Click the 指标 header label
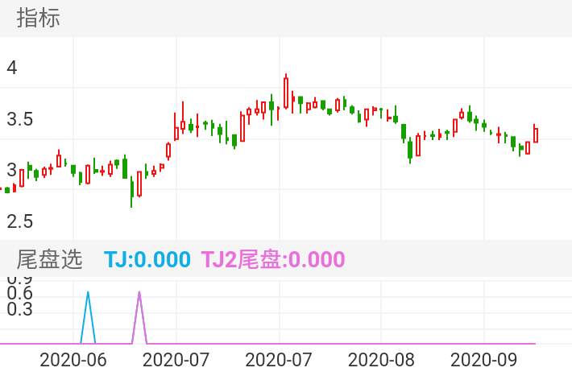This screenshot has height=380, width=572. point(39,19)
